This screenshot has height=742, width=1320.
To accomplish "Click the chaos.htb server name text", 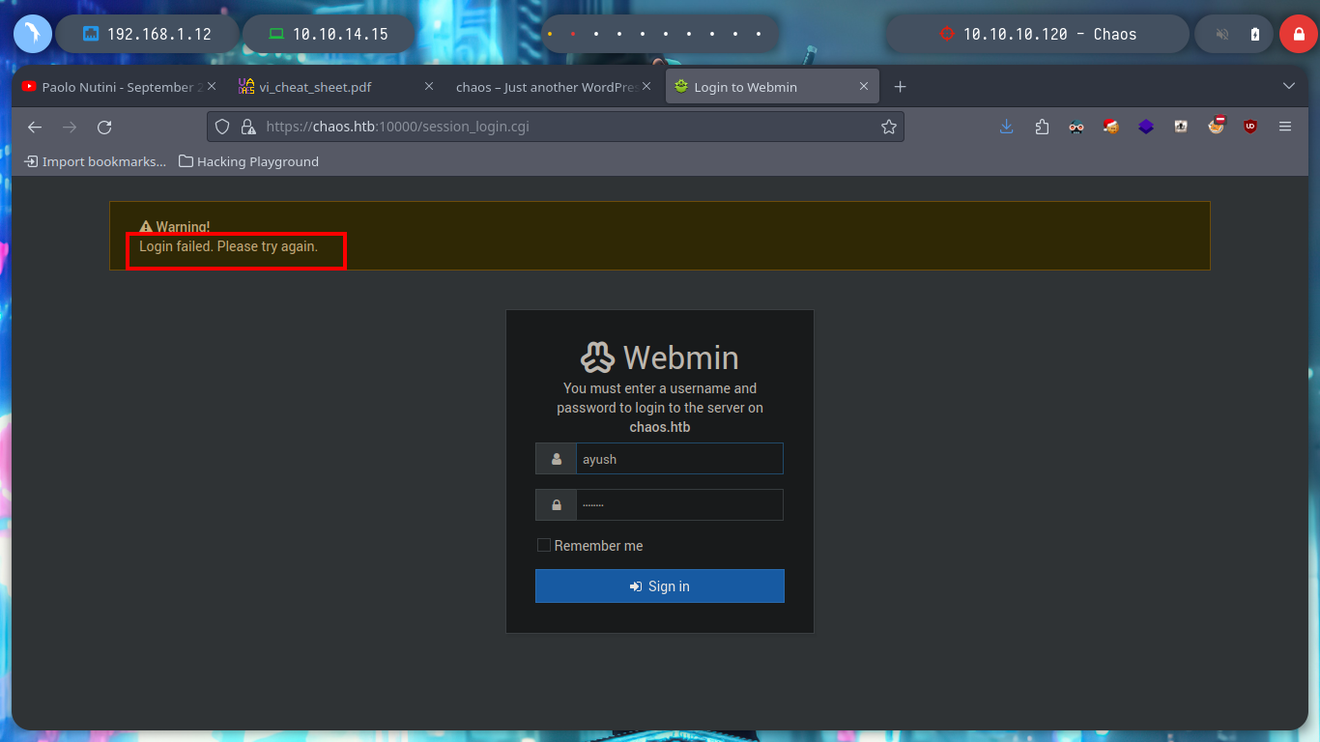I will coord(660,427).
